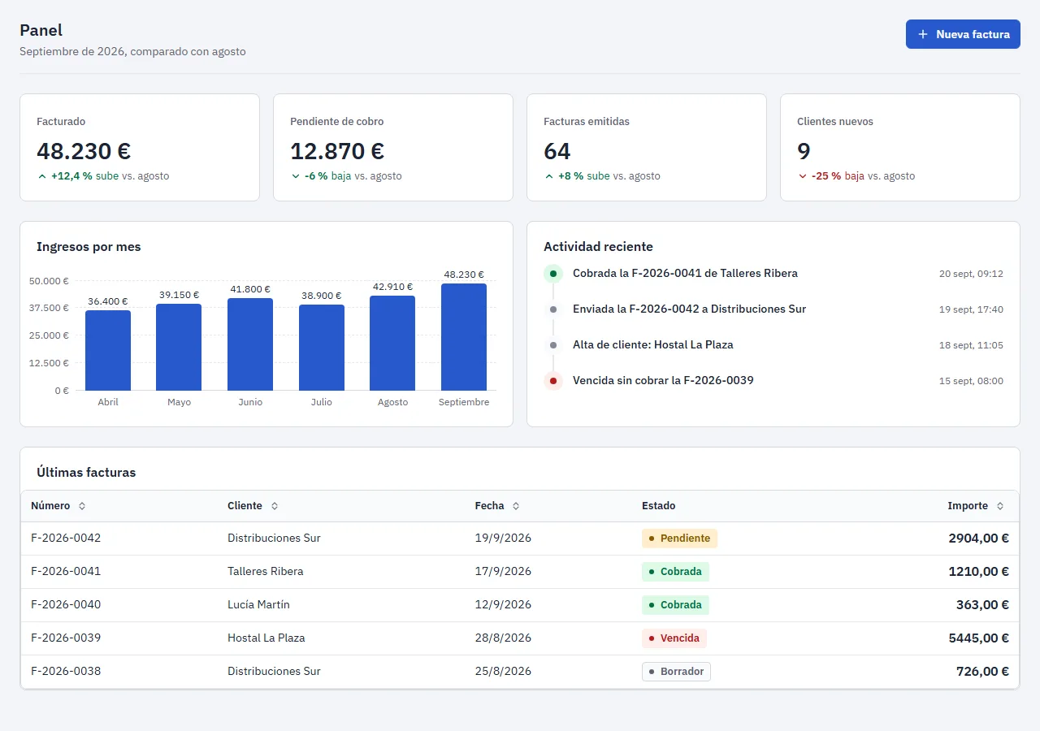
Task: Click the 2904,00 € amount
Action: [978, 539]
